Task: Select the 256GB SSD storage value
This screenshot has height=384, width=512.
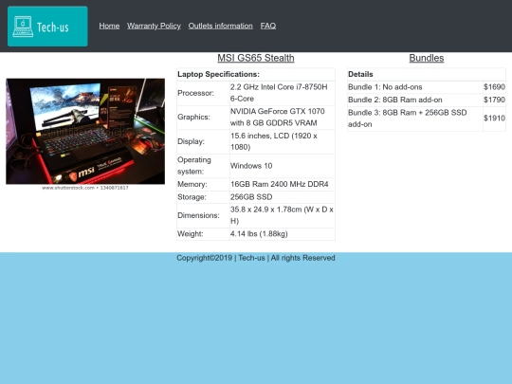Action: [251, 197]
